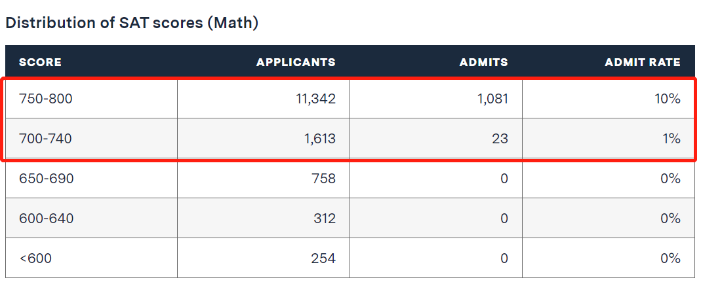The height and width of the screenshot is (284, 701).
Task: Click the 1% admit rate cell
Action: click(673, 139)
